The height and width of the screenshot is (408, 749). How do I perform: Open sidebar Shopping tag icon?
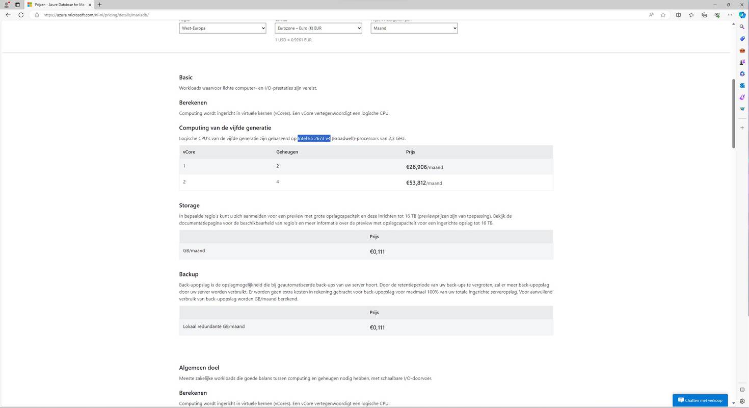pos(742,39)
